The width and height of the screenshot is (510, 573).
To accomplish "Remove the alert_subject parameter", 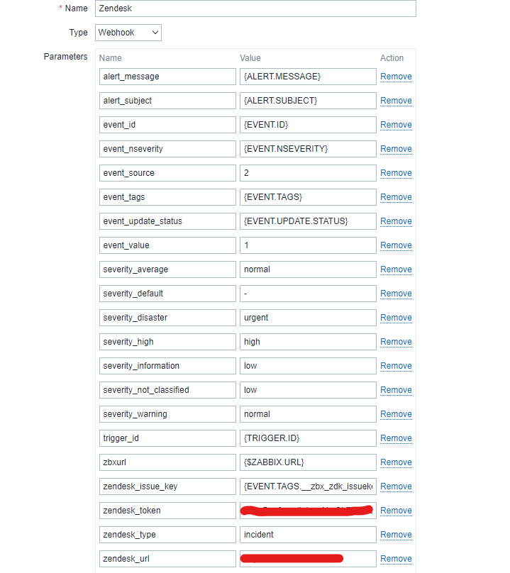I will click(x=396, y=101).
